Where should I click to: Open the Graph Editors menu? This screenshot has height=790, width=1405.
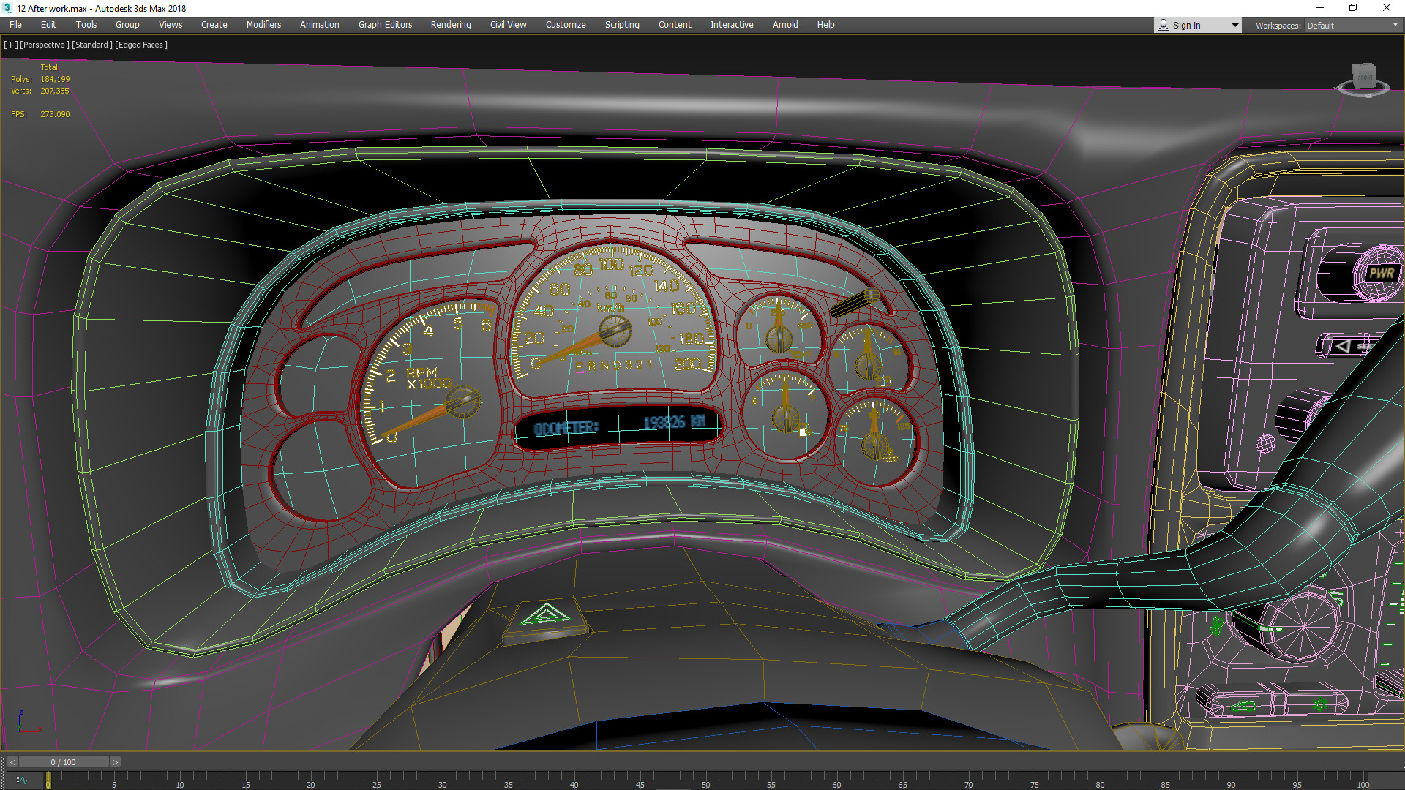[385, 25]
